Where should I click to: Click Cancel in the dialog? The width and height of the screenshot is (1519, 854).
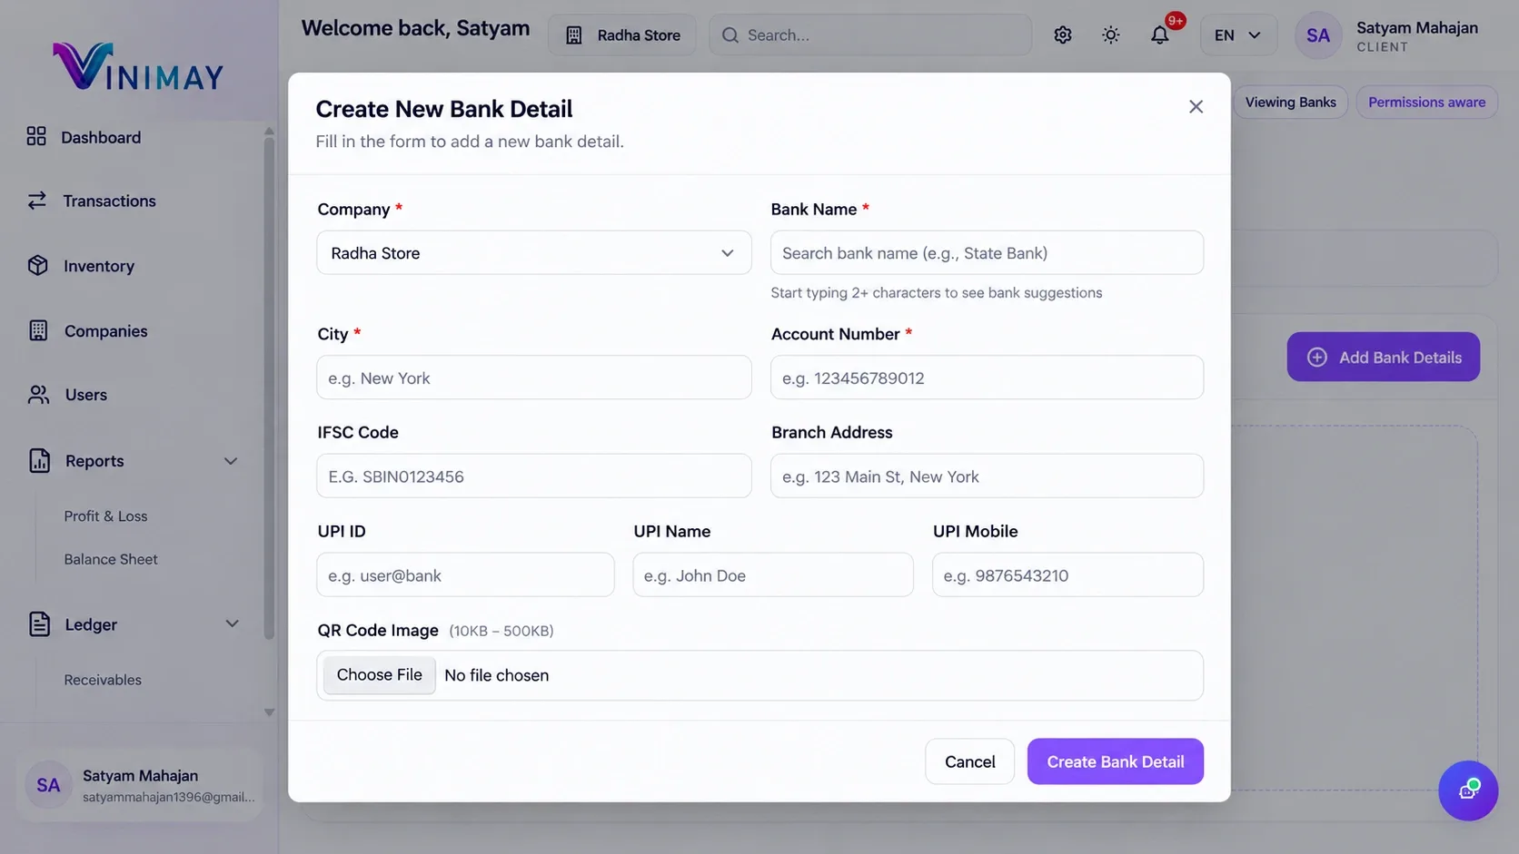969,761
